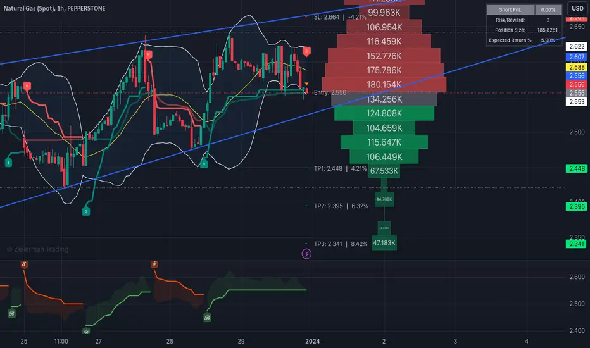Viewport: 590px width, 348px height.
Task: Select the 2.607 blue price label
Action: pos(577,57)
